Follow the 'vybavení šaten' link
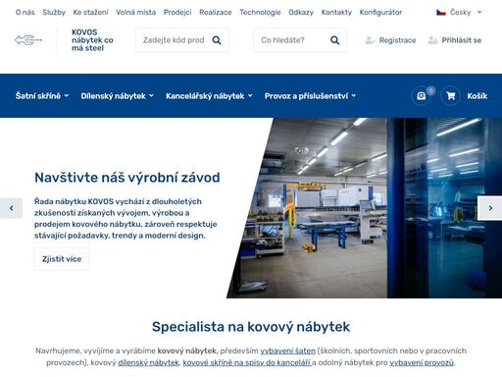Screen dimensions: 502x377 tap(287, 350)
